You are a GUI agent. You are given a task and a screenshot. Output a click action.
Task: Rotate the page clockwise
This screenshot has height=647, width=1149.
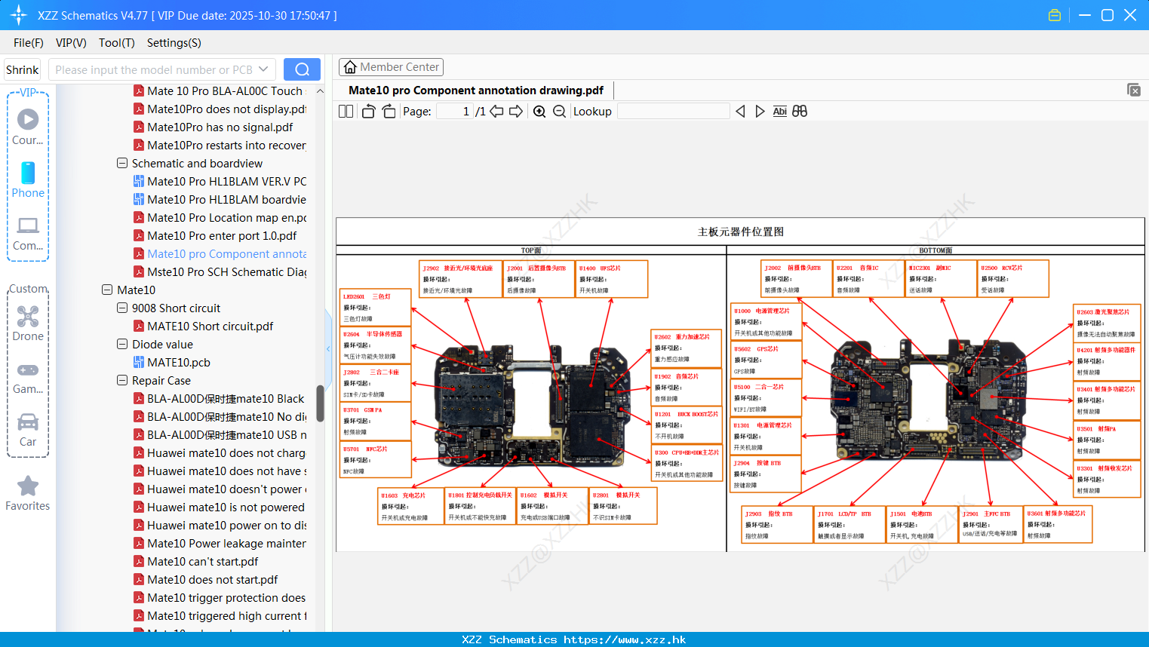click(389, 112)
